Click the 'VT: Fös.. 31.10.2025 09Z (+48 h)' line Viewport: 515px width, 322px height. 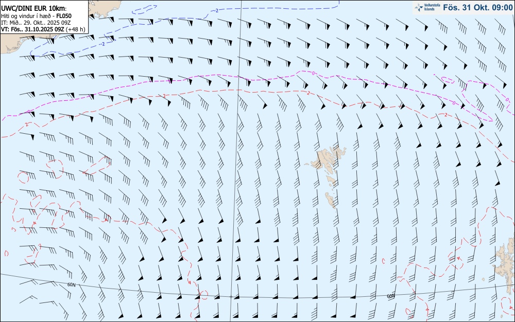tap(43, 29)
